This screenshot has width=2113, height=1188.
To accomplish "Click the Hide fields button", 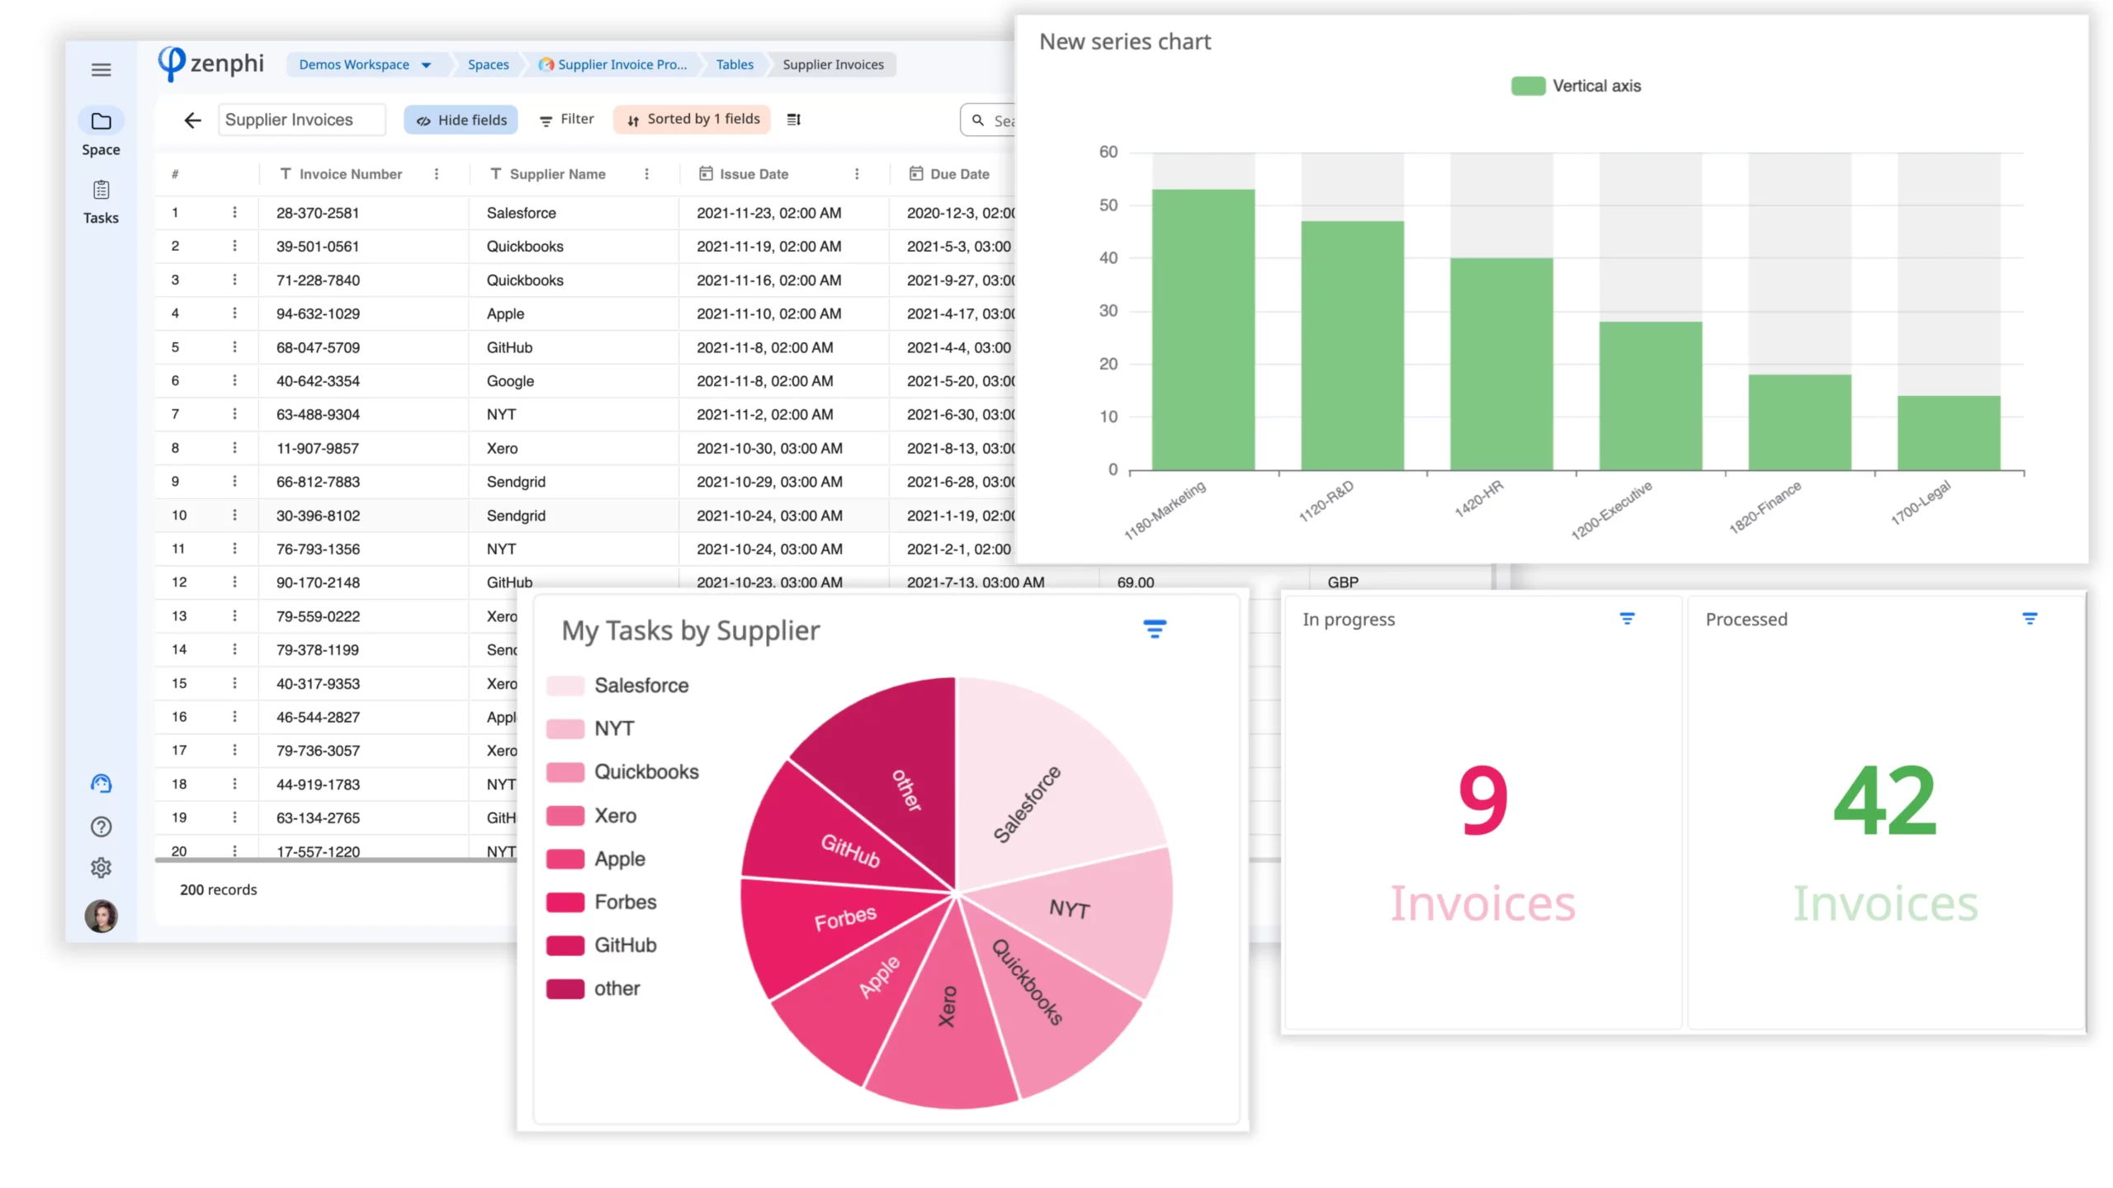I will (x=461, y=120).
